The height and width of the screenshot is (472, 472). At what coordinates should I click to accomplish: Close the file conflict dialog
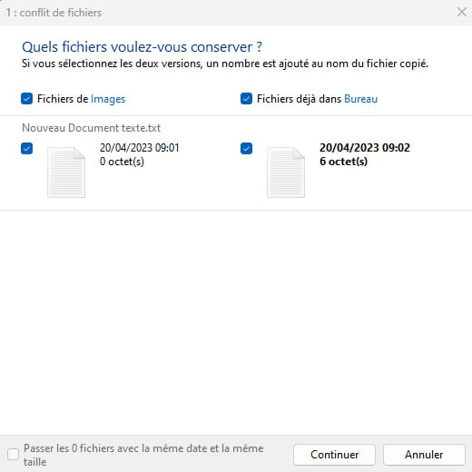[462, 13]
